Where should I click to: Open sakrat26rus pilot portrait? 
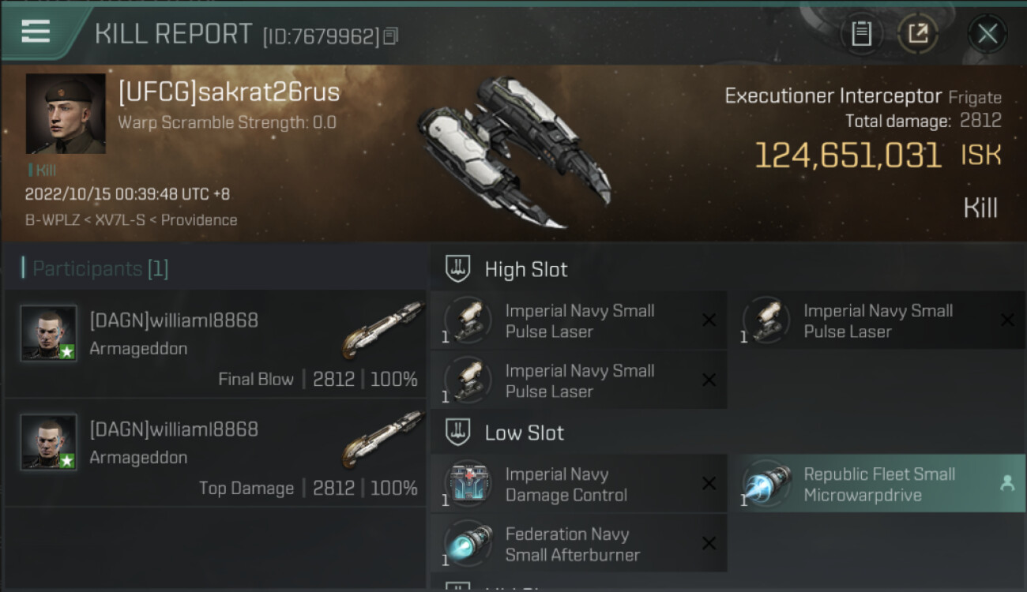pos(66,114)
